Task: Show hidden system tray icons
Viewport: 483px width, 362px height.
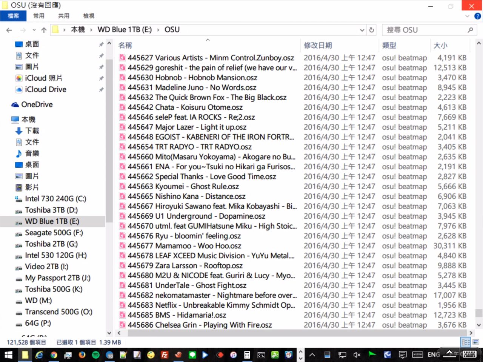Action: [312, 355]
